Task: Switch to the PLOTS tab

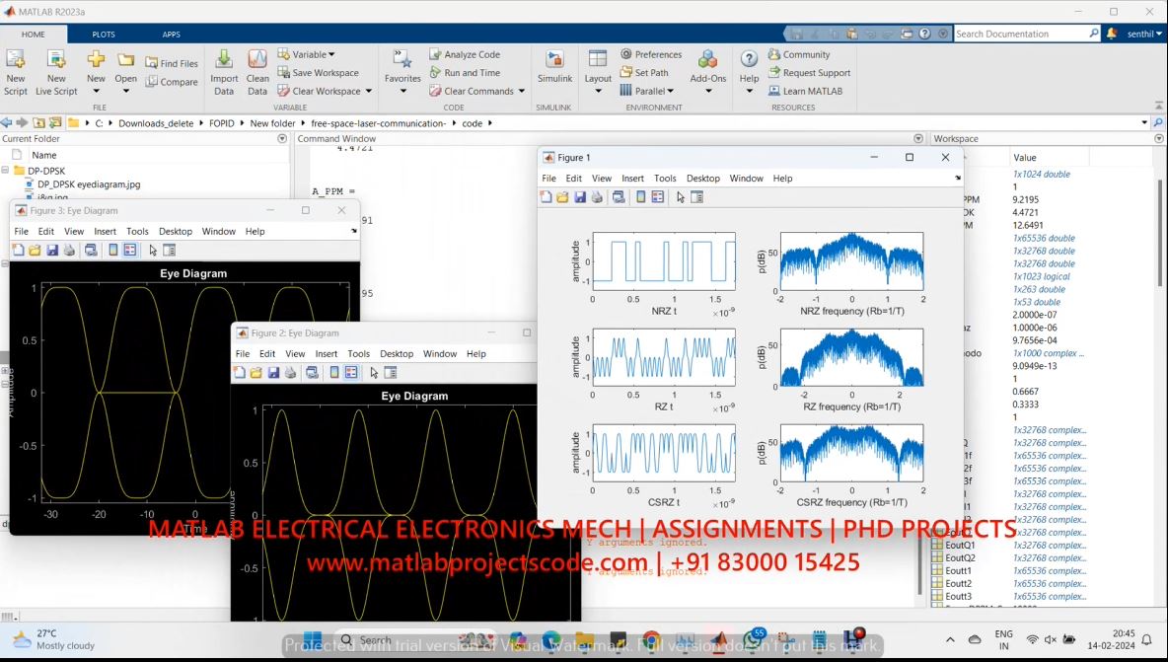Action: coord(104,34)
